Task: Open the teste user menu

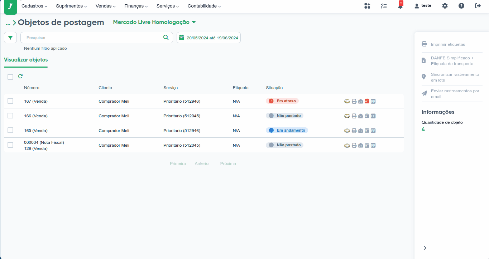Action: pyautogui.click(x=423, y=6)
